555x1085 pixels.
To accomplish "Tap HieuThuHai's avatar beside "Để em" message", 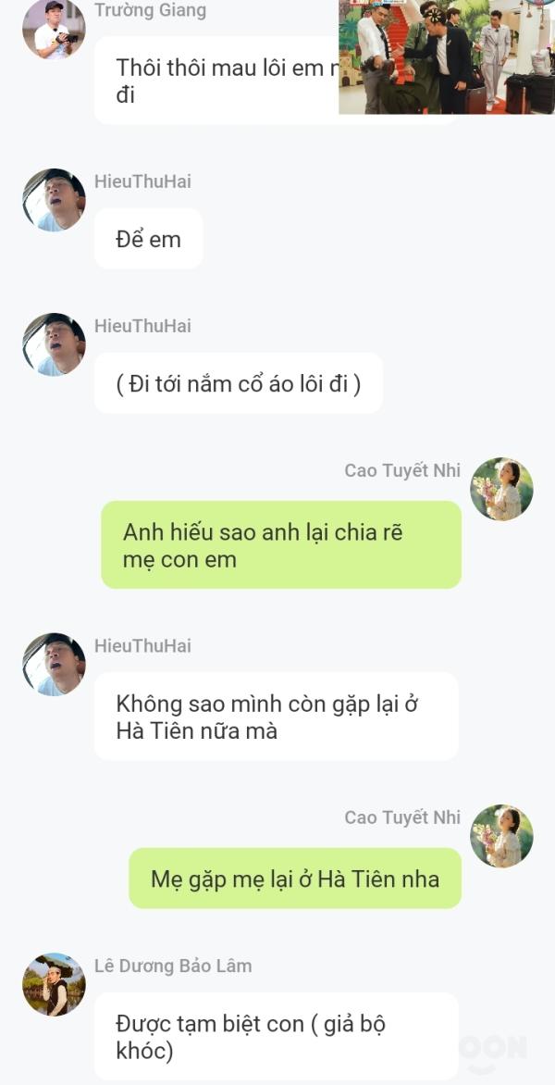I will pyautogui.click(x=54, y=200).
